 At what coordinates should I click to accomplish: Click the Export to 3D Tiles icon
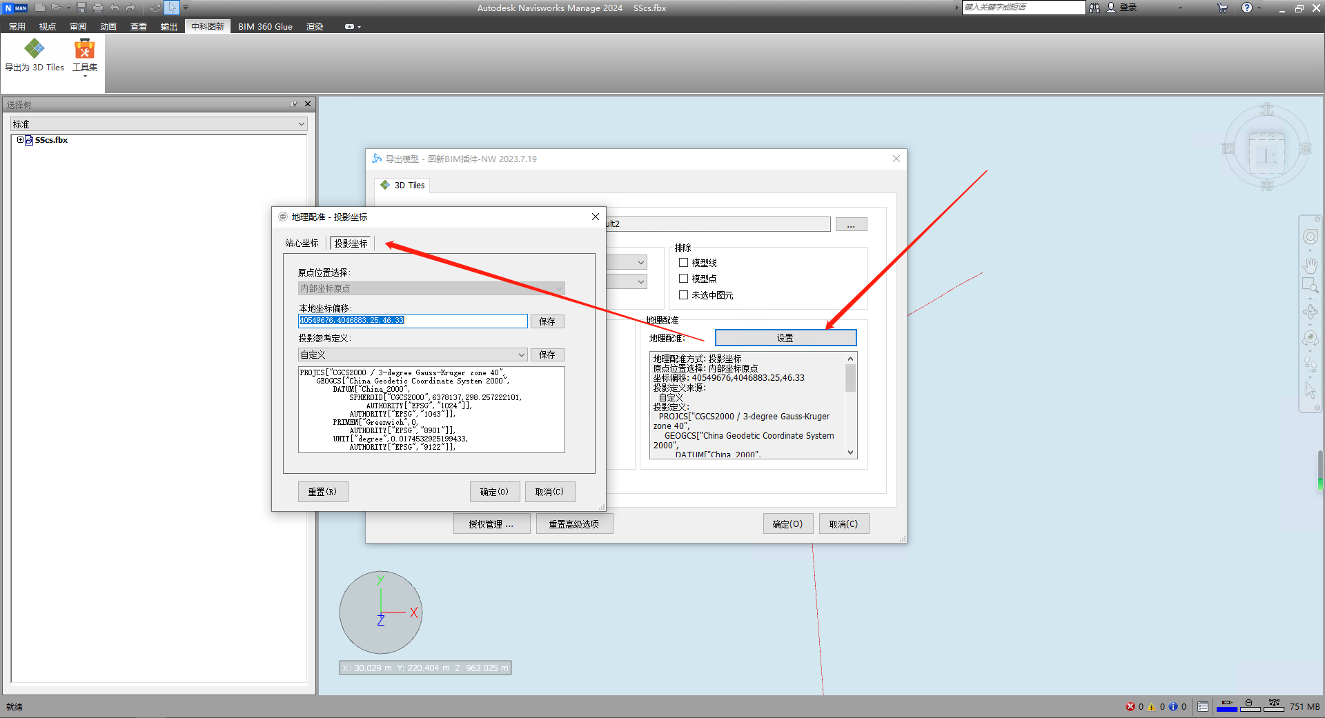tap(34, 48)
